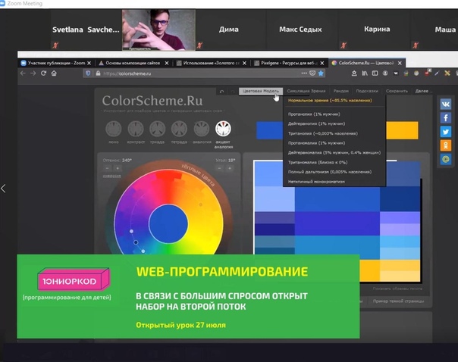Bookmark page with the star icon

(x=321, y=73)
